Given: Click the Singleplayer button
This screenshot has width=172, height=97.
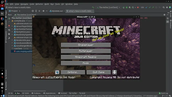Looking at the screenshot, I should (86, 45).
